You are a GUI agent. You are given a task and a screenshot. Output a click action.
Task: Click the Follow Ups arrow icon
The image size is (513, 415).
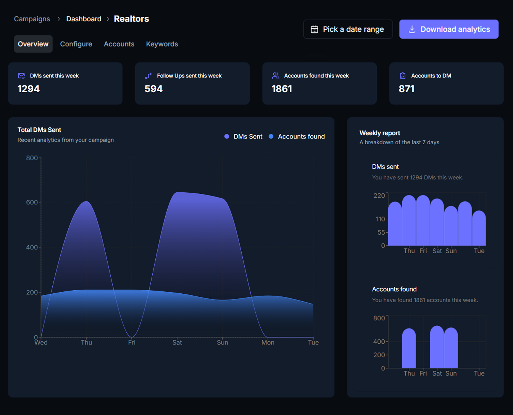(148, 76)
